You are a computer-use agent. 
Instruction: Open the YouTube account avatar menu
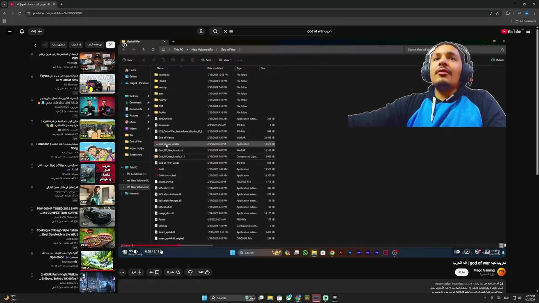(10, 31)
